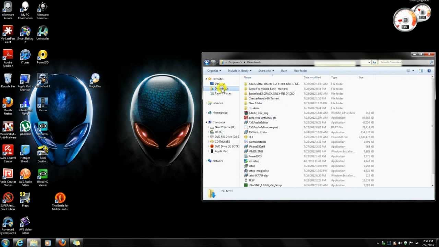The height and width of the screenshot is (247, 439).
Task: Select Recent Places in Favorites
Action: click(x=223, y=93)
